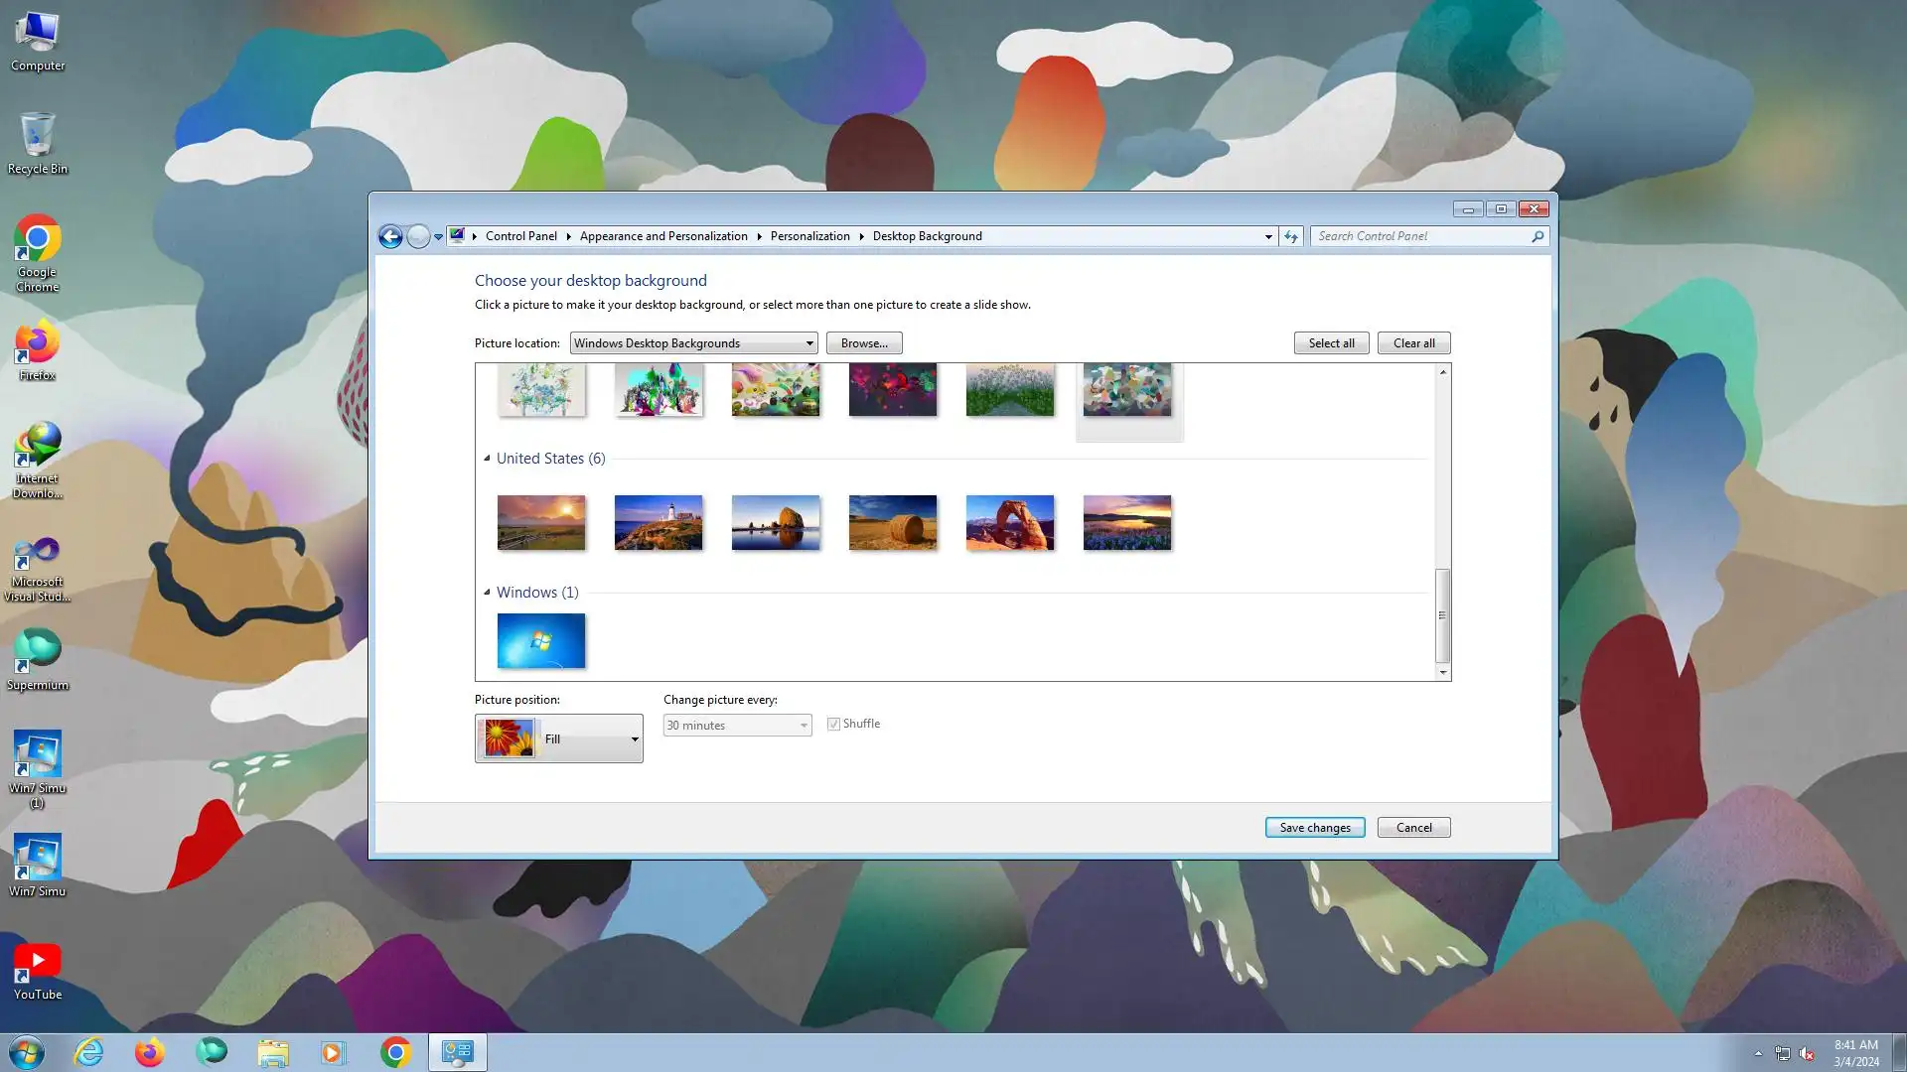
Task: Go to Personalization in breadcrumb
Action: pyautogui.click(x=809, y=236)
